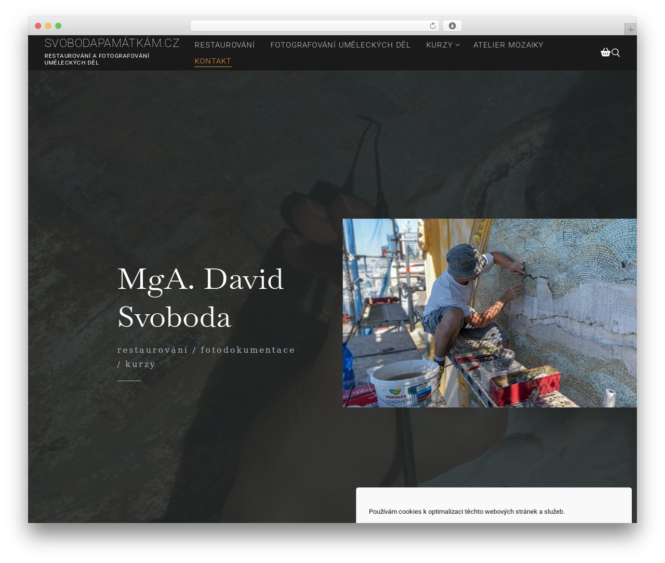Viewport: 665px width, 563px height.
Task: Go to Fotografování uměleckých děl page
Action: click(340, 45)
